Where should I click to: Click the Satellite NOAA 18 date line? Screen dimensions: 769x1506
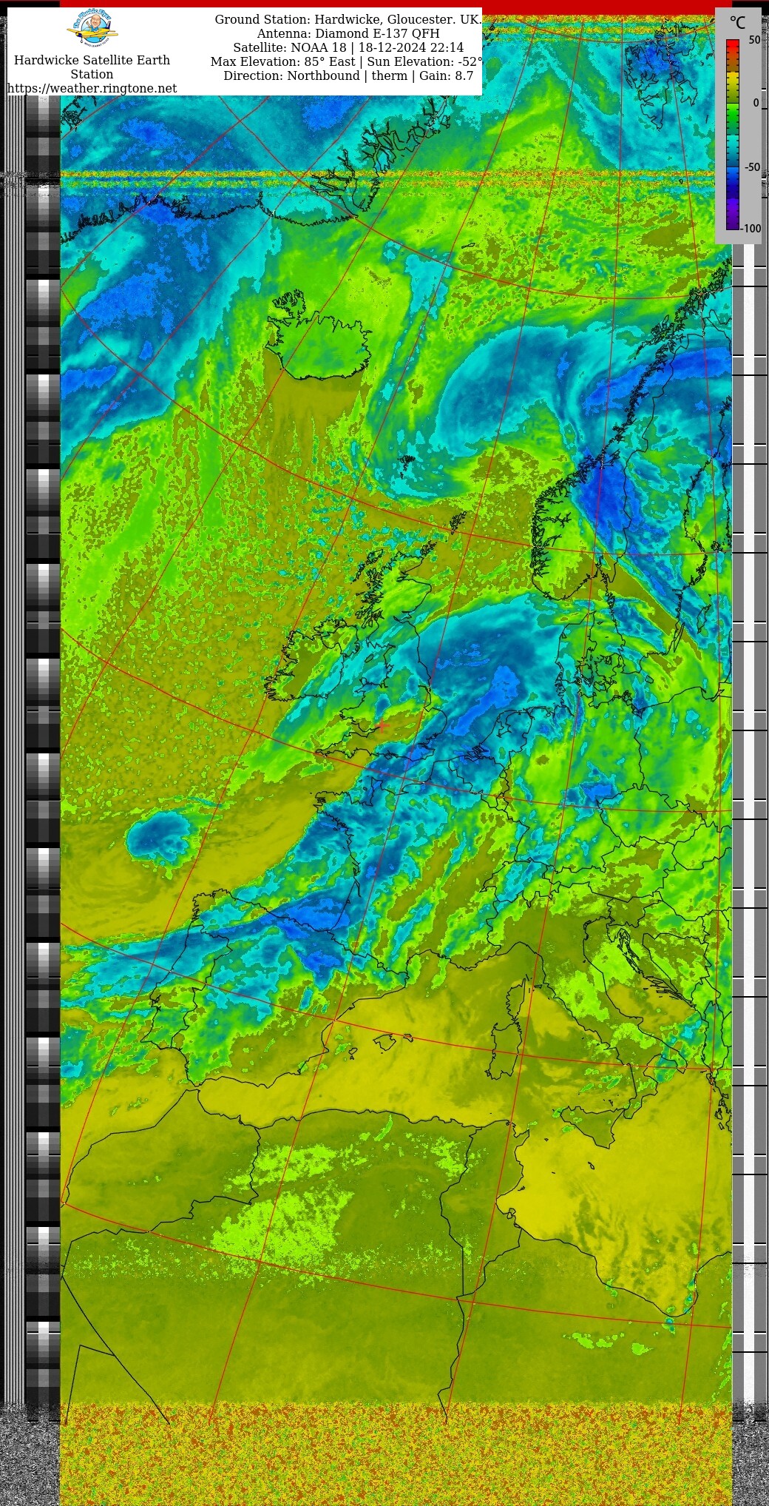(x=348, y=47)
